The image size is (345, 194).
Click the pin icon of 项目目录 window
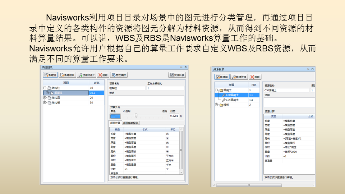pos(181,67)
